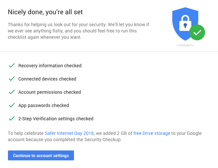Click checkmark beside Connected devices checked

click(x=12, y=79)
